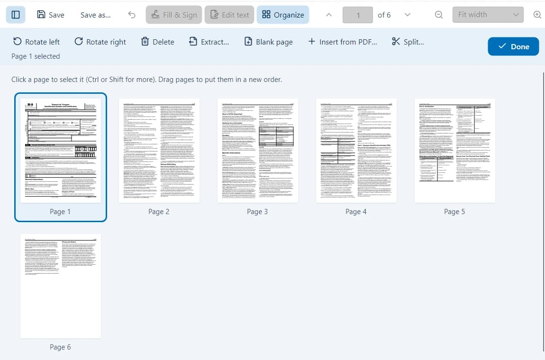545x360 pixels.
Task: Click the page number input field
Action: click(x=358, y=15)
